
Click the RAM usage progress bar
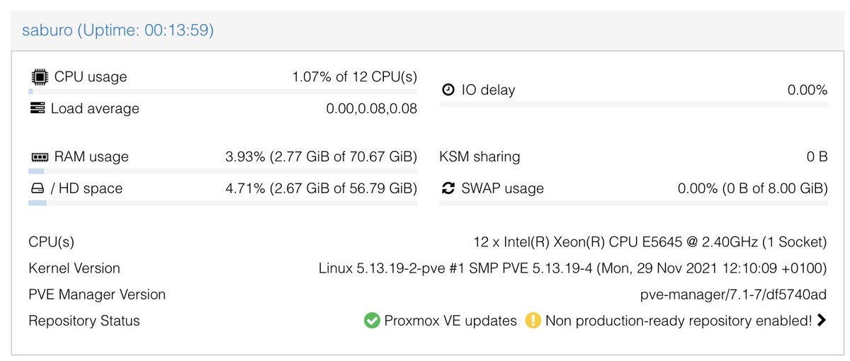point(222,171)
